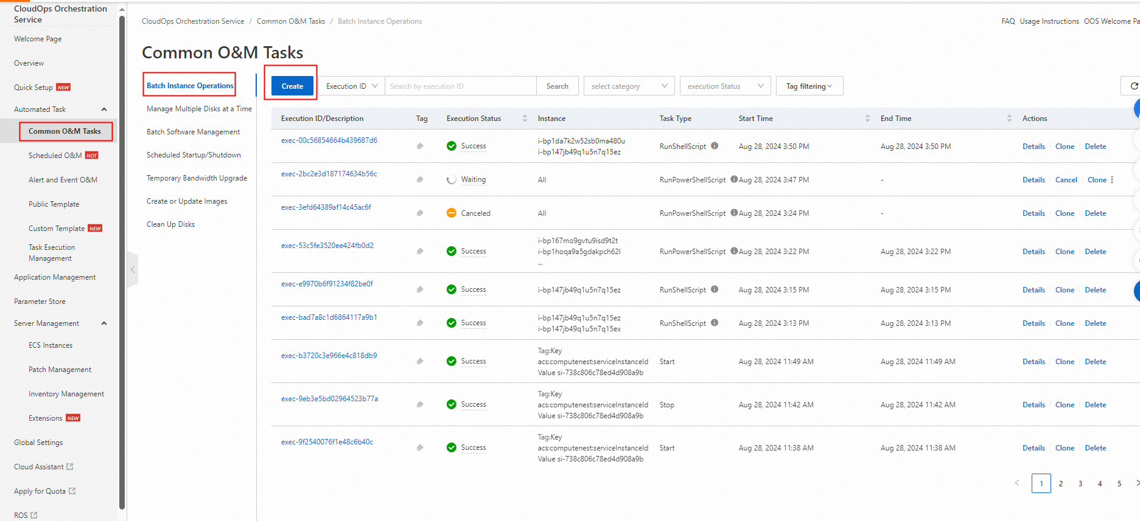
Task: Open Manage Multiple Disks at a Time
Action: pos(199,109)
